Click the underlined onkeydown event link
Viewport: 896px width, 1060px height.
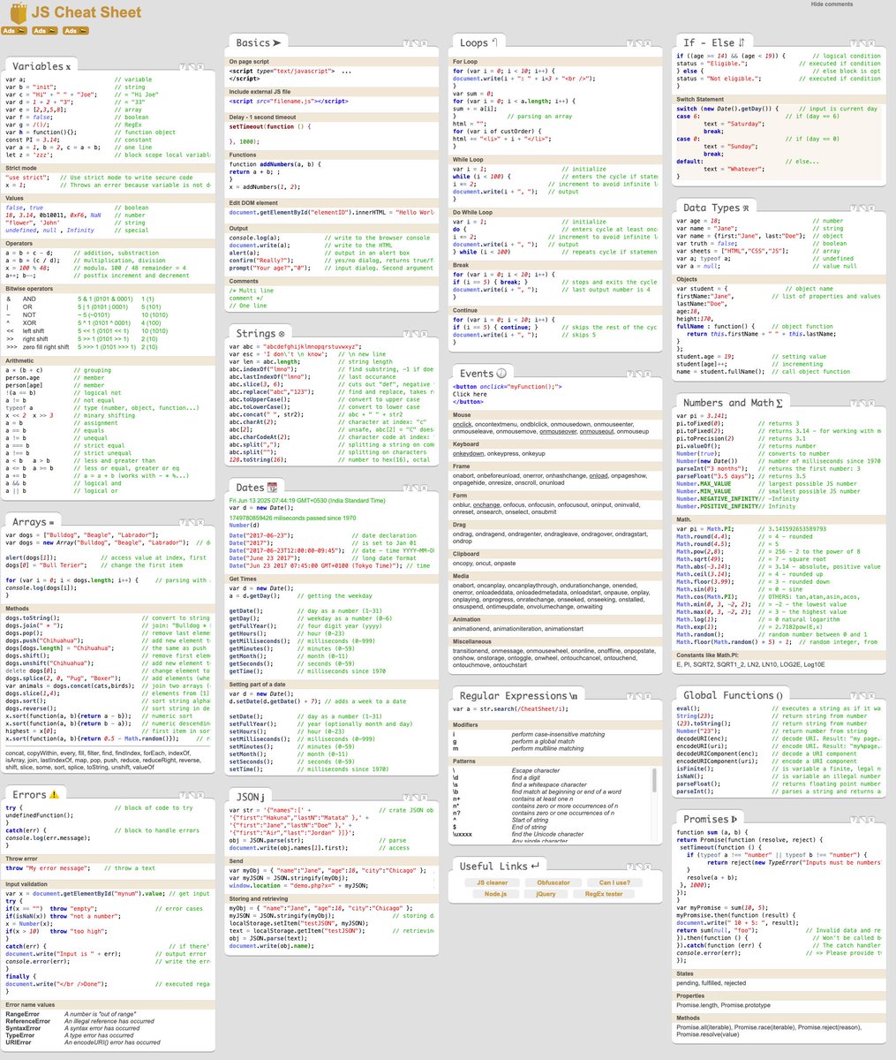(x=468, y=453)
